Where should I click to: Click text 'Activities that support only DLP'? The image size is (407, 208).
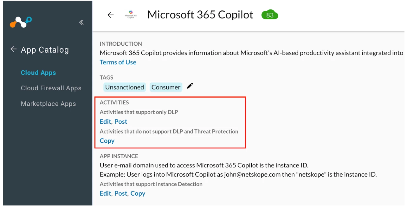click(x=139, y=112)
